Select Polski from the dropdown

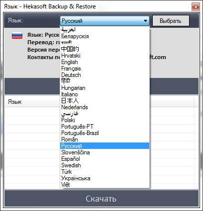105,120
